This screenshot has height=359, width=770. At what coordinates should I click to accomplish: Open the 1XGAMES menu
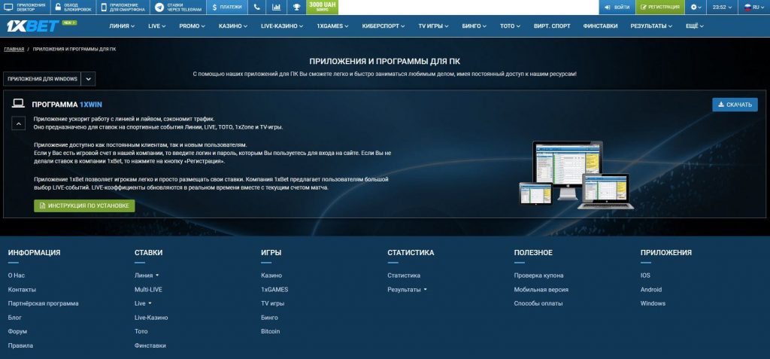[332, 26]
